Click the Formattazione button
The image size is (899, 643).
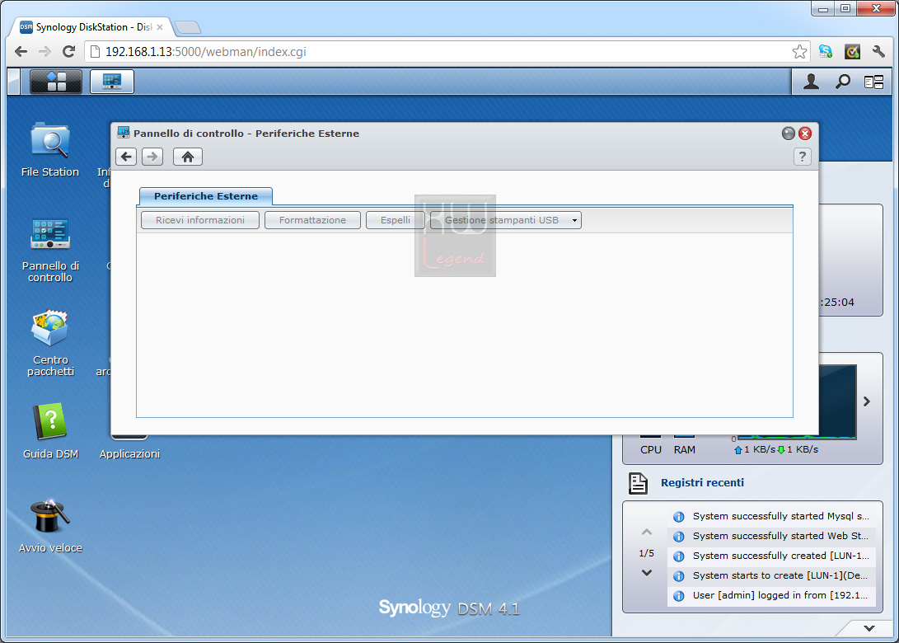tap(312, 220)
